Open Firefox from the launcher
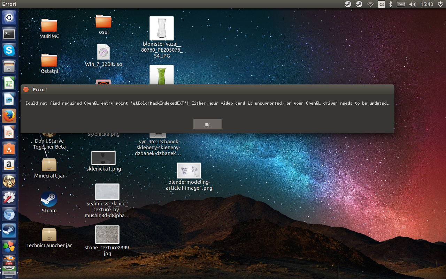The height and width of the screenshot is (279, 446). [9, 116]
